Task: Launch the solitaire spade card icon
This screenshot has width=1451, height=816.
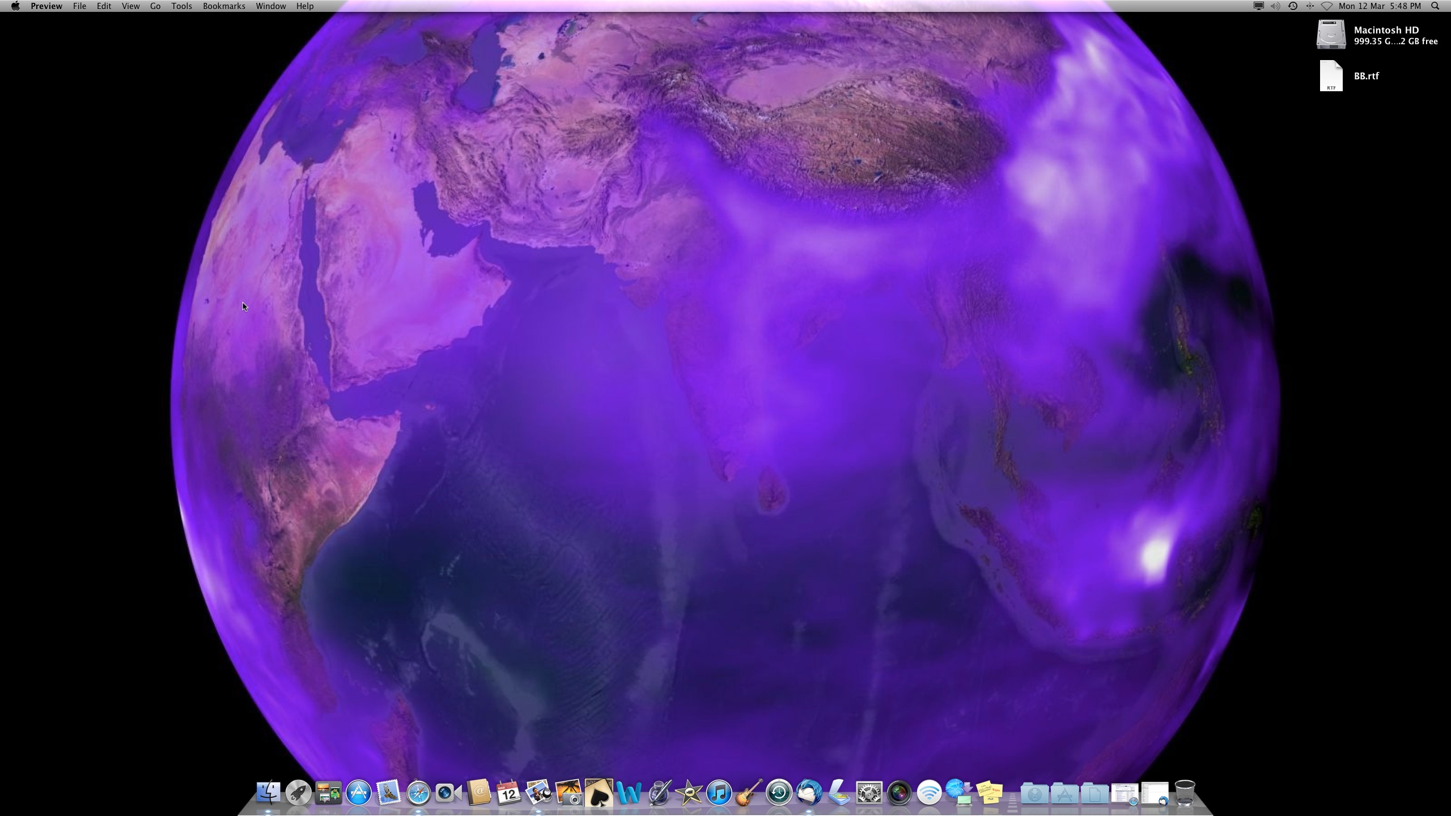Action: coord(599,793)
